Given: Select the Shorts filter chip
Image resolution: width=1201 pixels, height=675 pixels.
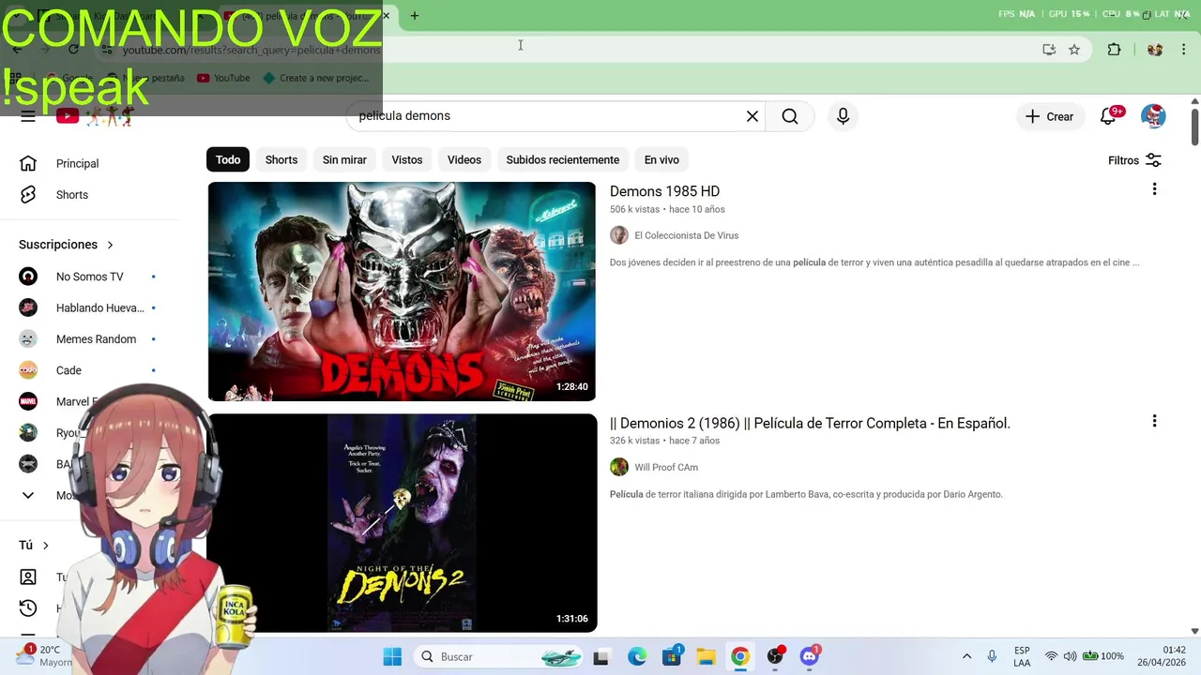Looking at the screenshot, I should 281,159.
